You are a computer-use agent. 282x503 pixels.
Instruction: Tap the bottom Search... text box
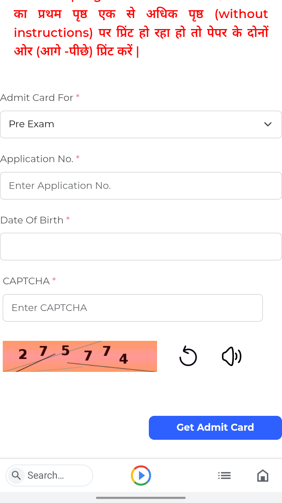pos(55,476)
